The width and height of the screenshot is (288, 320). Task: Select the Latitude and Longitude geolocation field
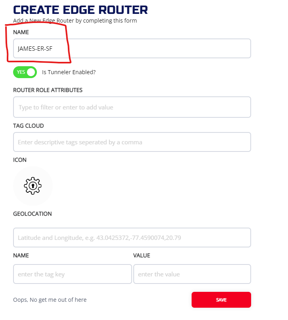[x=132, y=238]
